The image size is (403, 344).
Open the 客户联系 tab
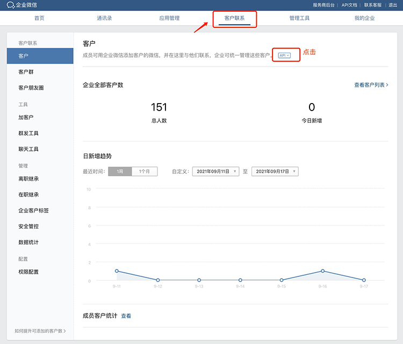click(234, 18)
